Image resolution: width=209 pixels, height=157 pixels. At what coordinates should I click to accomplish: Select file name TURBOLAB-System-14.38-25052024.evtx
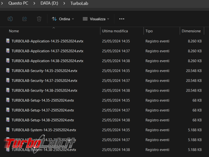pos(44,150)
